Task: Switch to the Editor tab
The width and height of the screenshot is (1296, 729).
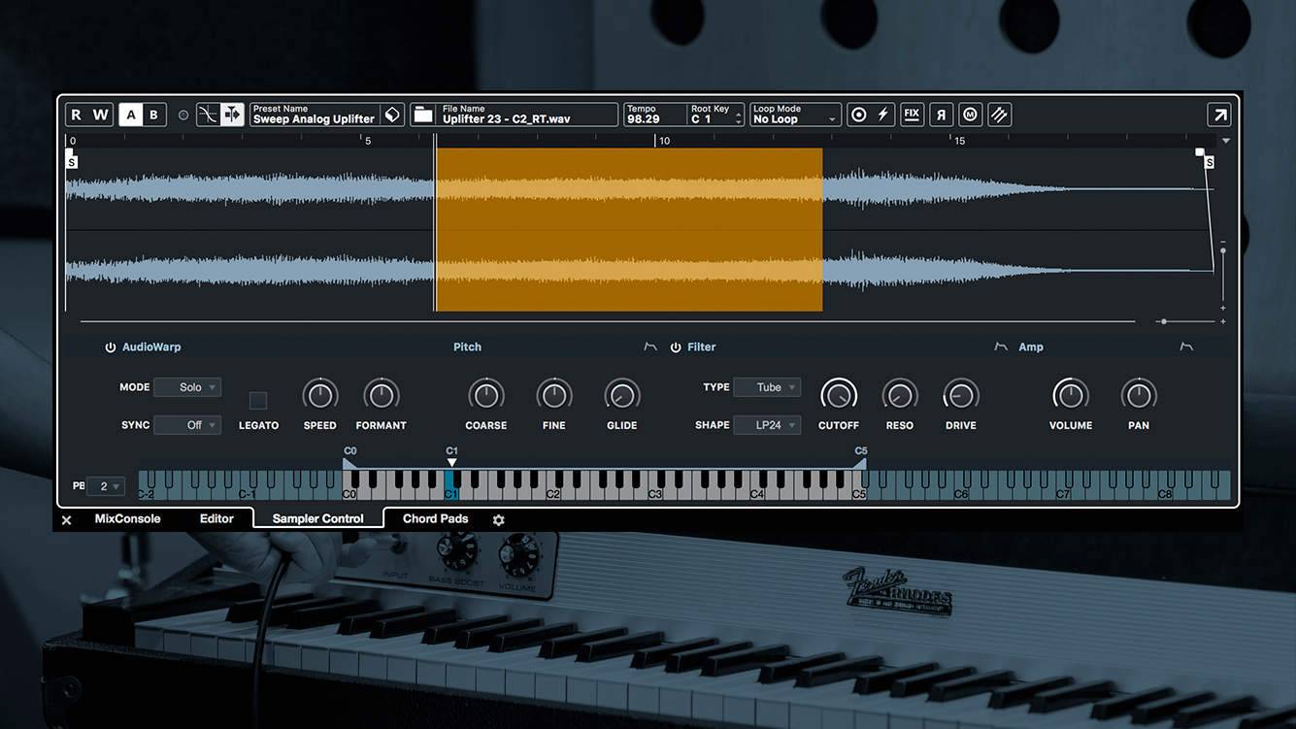Action: (x=216, y=519)
